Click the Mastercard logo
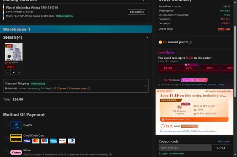237x157 pixels. 36,141
